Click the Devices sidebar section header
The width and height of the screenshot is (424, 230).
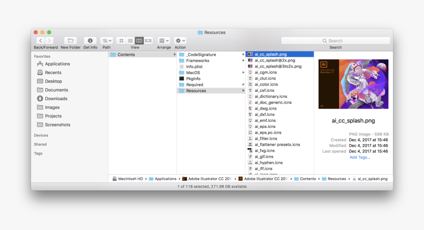pos(41,135)
